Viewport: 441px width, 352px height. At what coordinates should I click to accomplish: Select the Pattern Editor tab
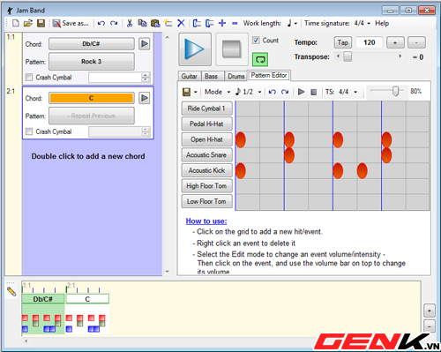pyautogui.click(x=269, y=75)
